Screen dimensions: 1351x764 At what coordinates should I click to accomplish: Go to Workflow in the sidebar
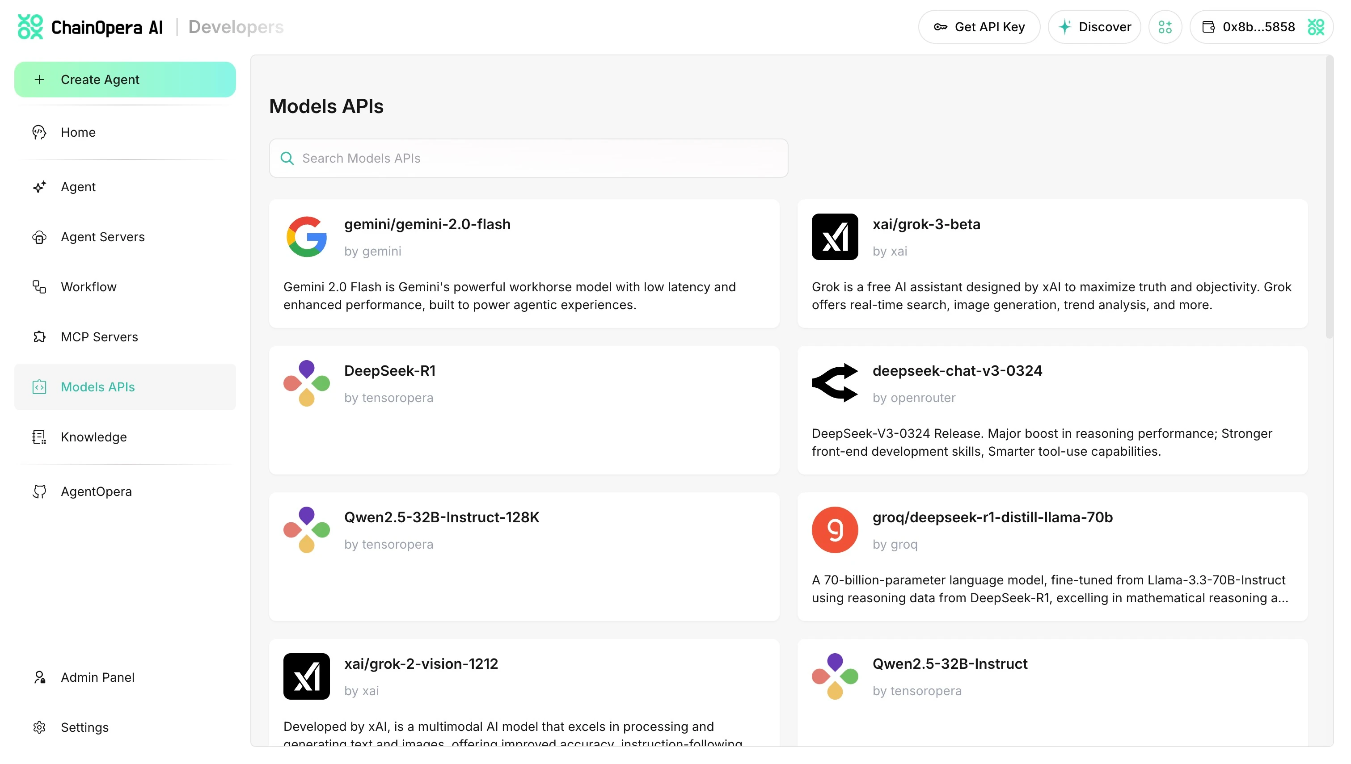click(88, 287)
